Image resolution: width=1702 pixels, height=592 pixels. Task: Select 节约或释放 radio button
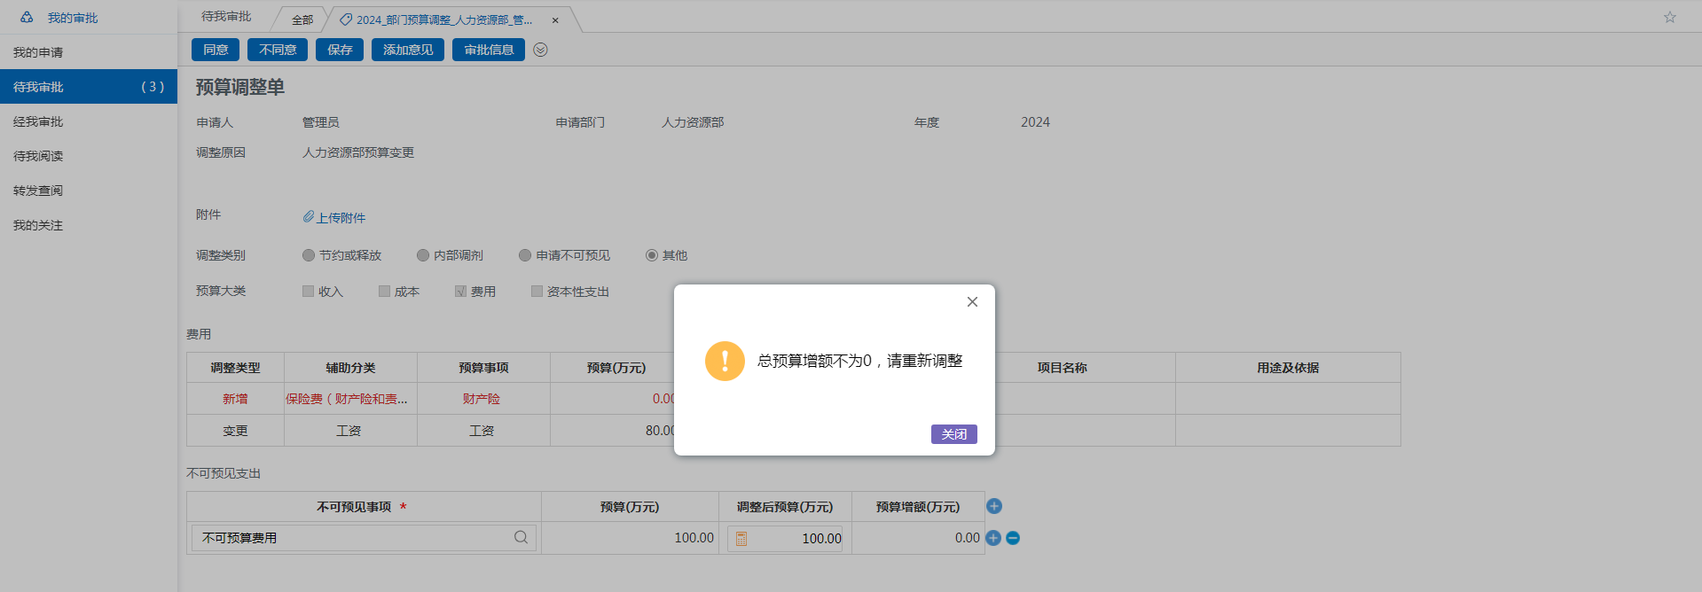coord(309,255)
